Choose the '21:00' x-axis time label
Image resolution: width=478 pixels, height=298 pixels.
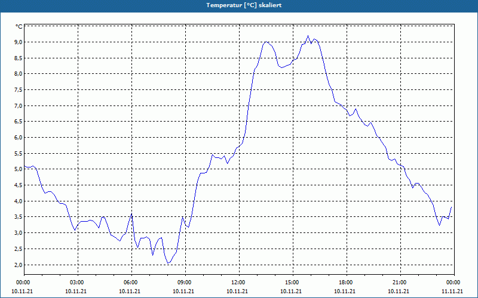pos(399,283)
